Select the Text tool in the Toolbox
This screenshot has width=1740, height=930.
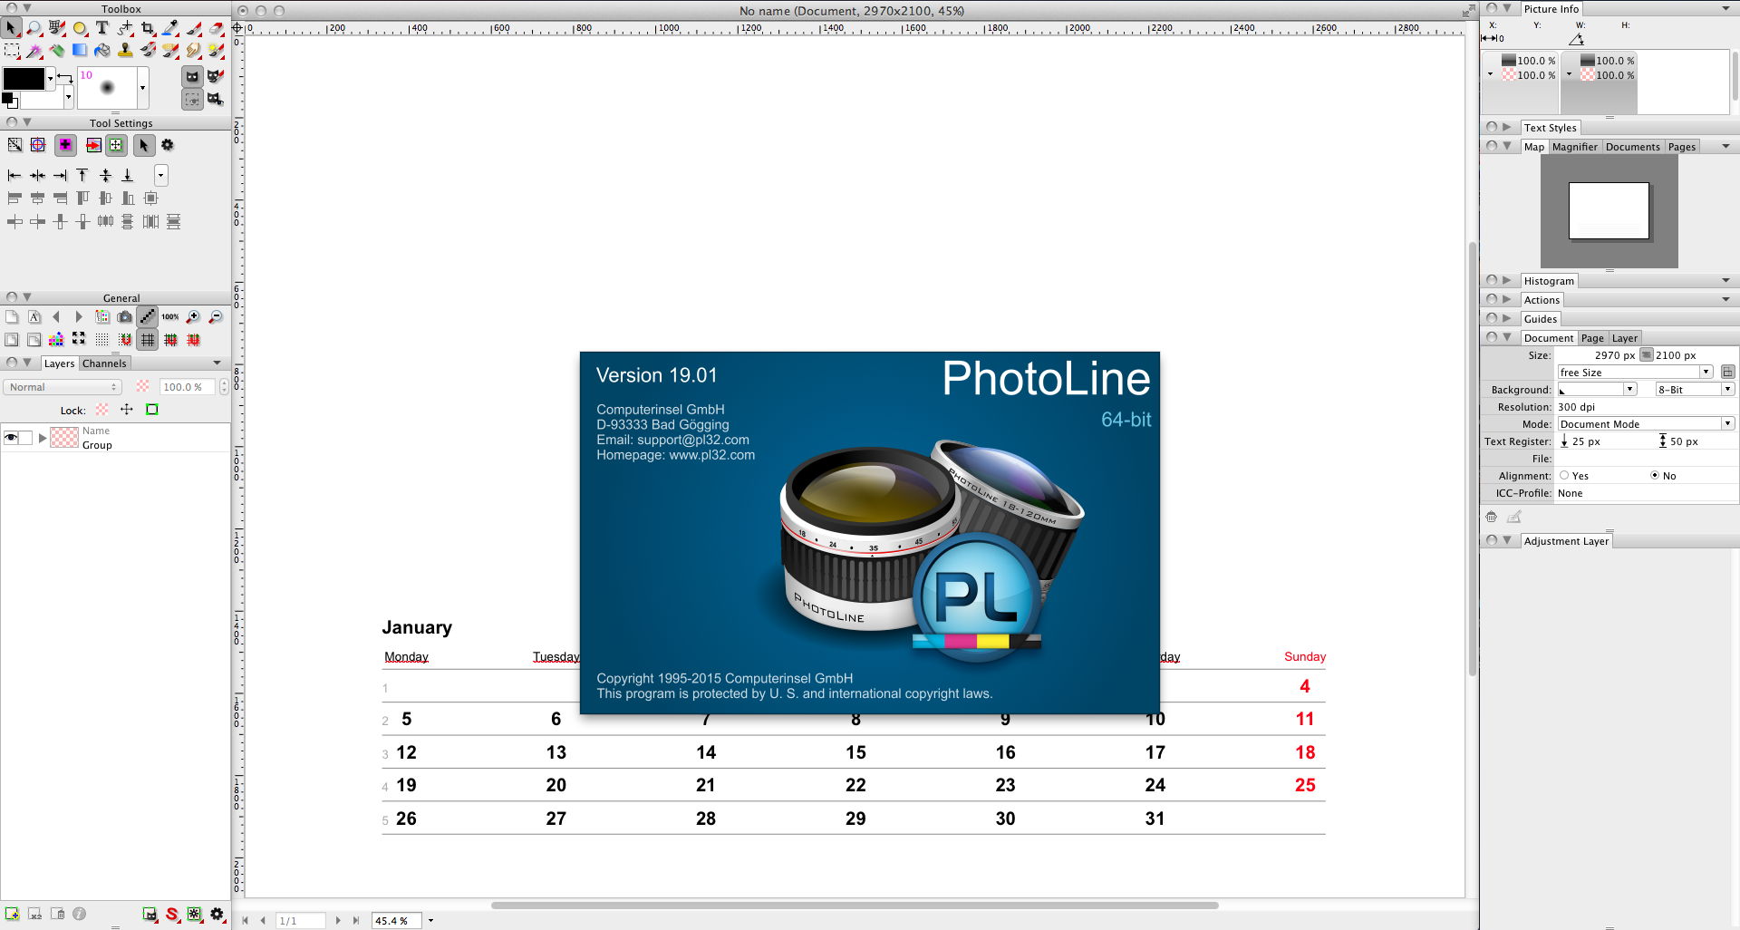click(102, 29)
